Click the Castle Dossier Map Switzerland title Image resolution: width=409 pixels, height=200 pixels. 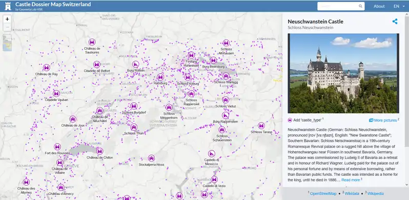53,4
